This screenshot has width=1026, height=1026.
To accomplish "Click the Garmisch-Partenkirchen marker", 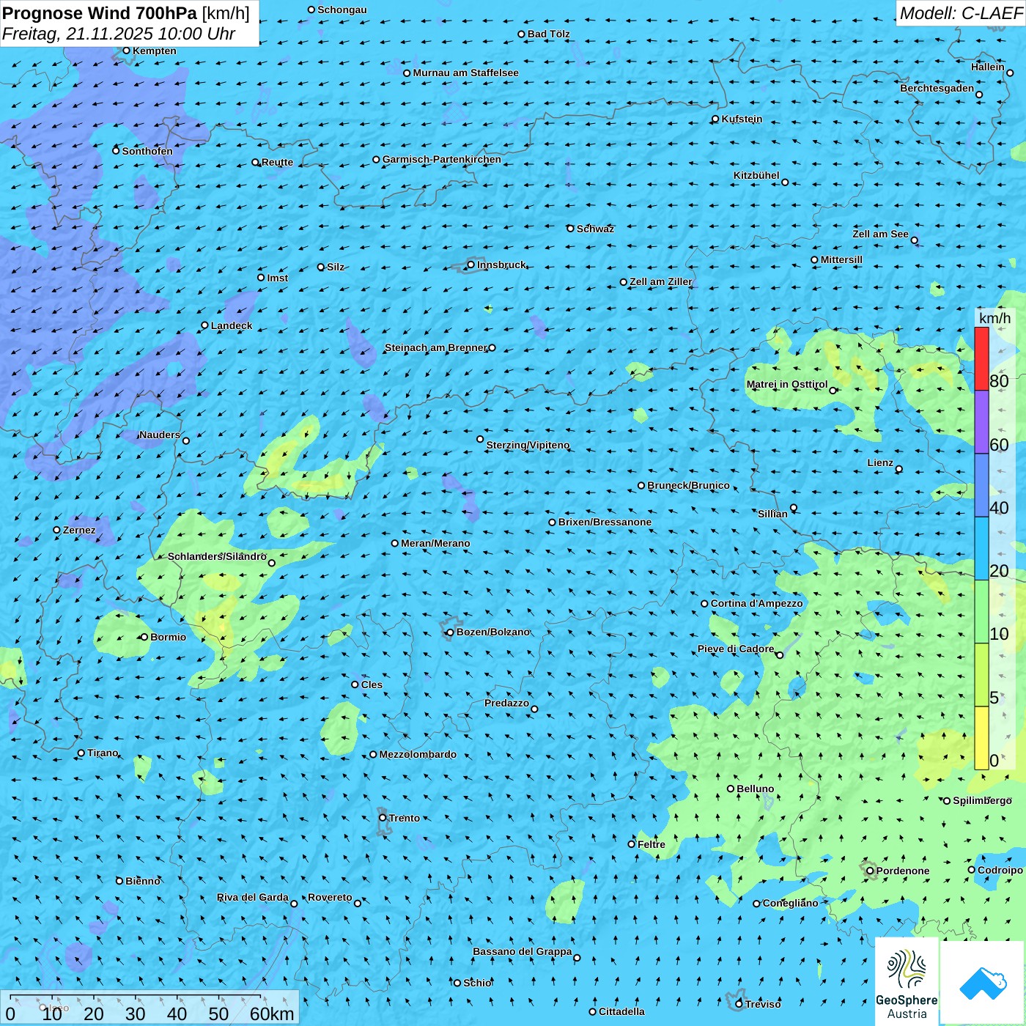I will [377, 159].
